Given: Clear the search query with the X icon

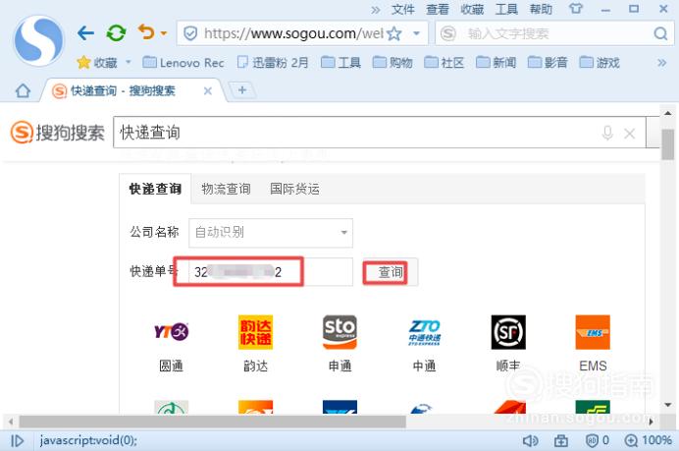Looking at the screenshot, I should (x=630, y=133).
